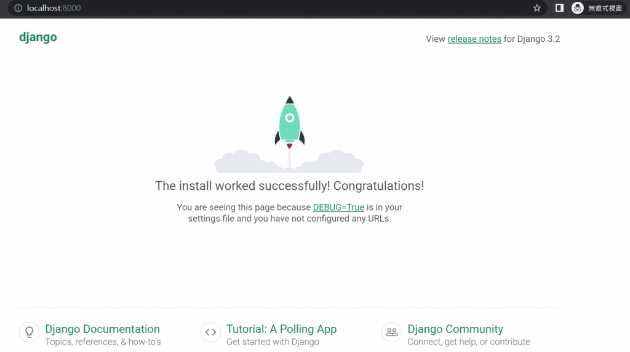Click the 無痕式視窗 incognito label
Viewport: 630px width, 352px height.
click(x=605, y=8)
